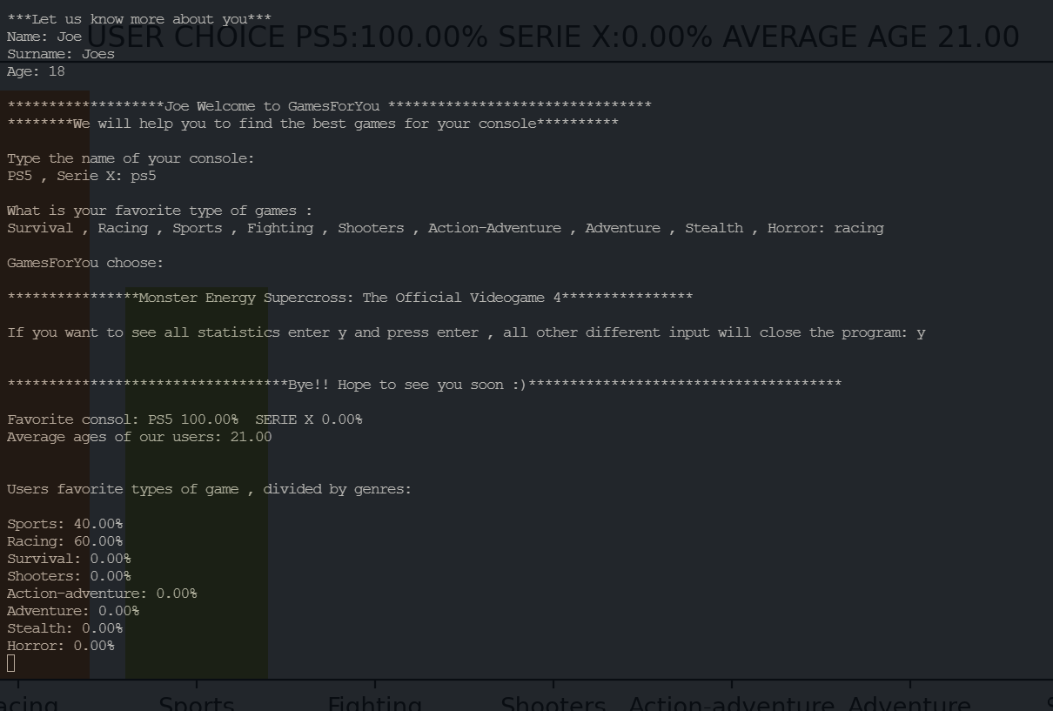
Task: Click the USER CHOICE header text
Action: tap(187, 37)
